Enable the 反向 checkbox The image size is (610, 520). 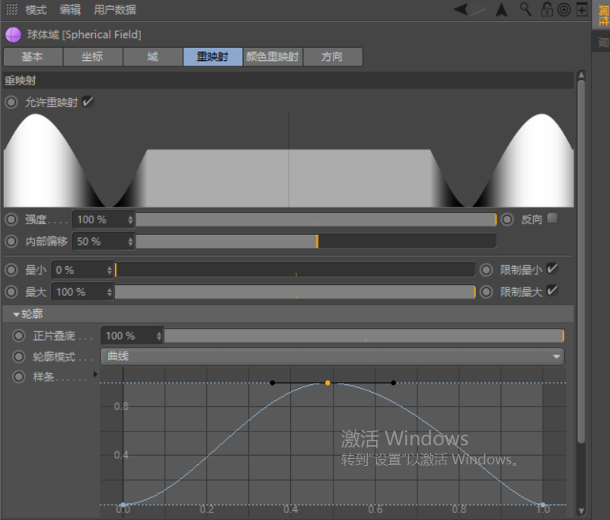(x=552, y=218)
